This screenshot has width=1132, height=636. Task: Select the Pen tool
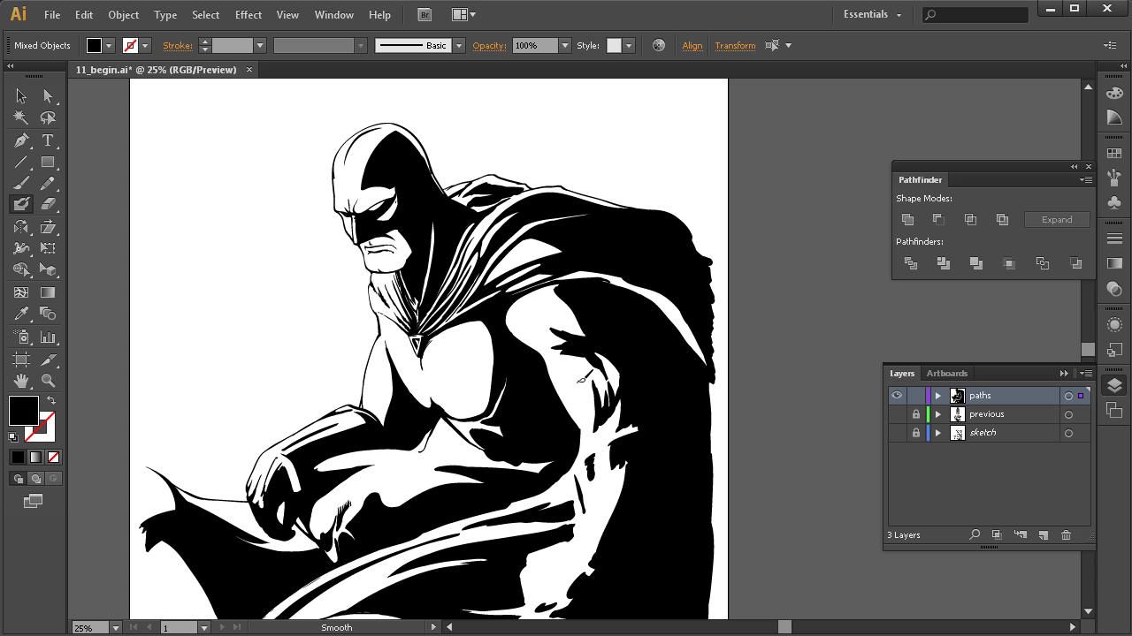click(21, 140)
